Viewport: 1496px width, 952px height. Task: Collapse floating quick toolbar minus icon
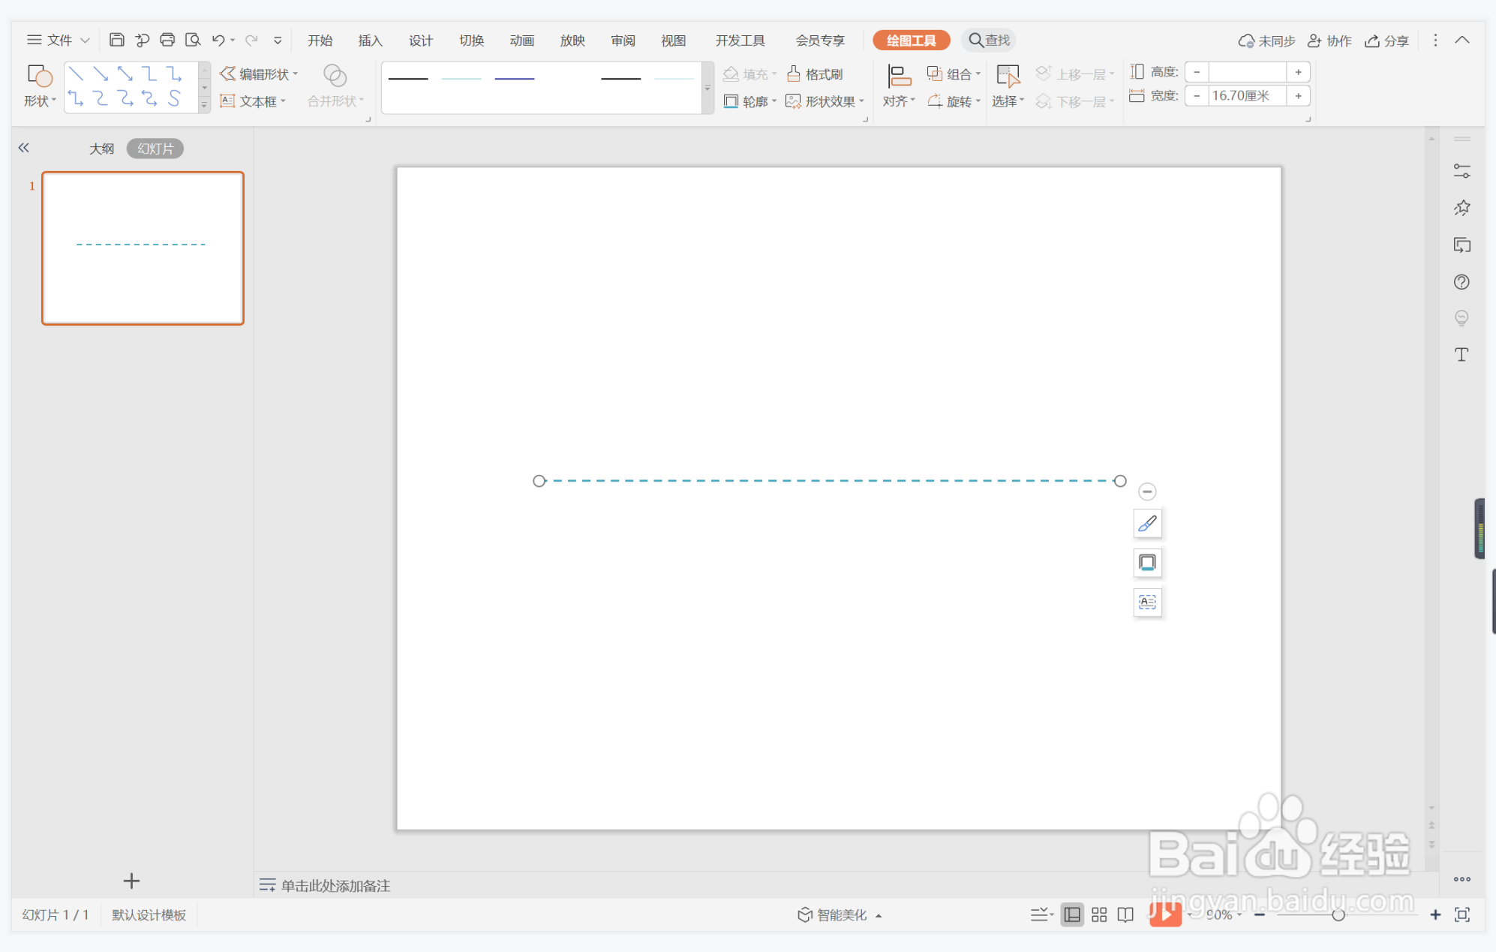tap(1147, 491)
